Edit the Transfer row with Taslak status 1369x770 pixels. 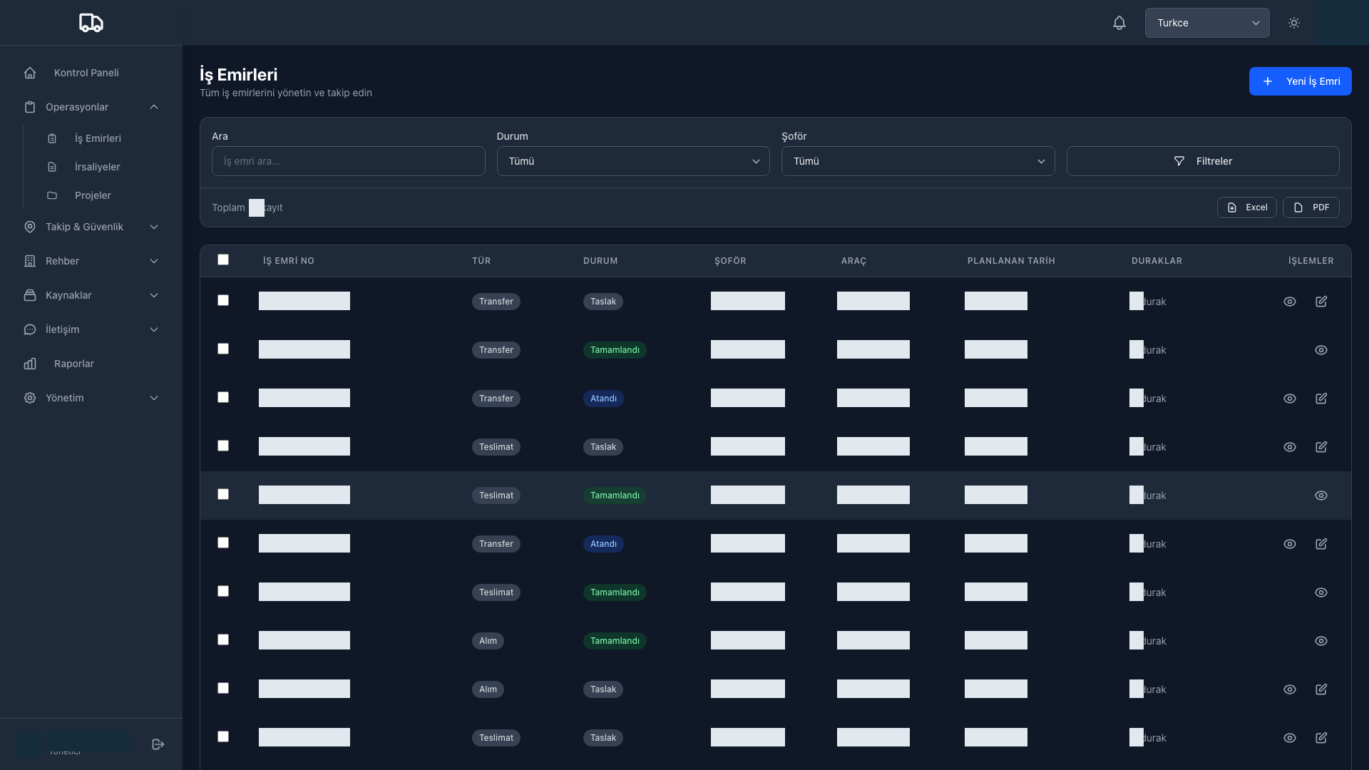click(x=1321, y=302)
